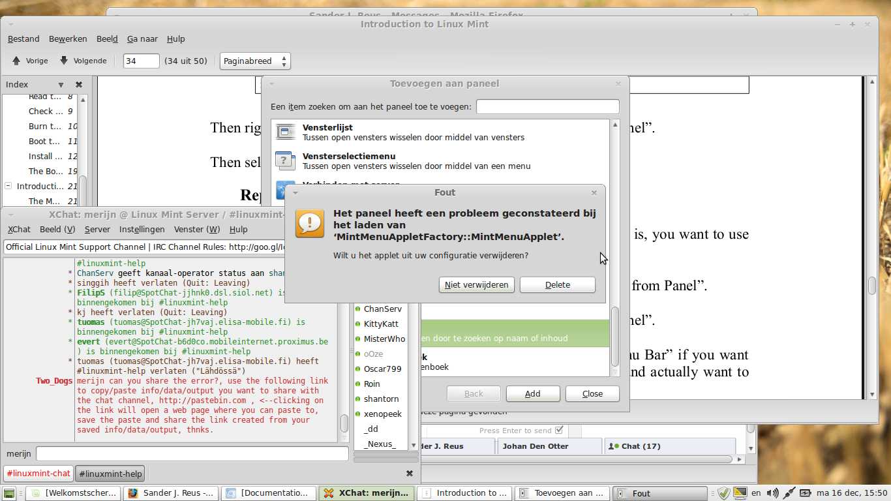Open Boot t... entry in Index tree
Viewport: 891px width, 501px height.
45,141
